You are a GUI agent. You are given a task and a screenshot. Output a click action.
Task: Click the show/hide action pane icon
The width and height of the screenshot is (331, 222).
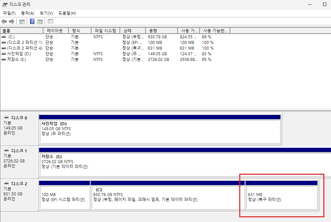click(x=40, y=22)
